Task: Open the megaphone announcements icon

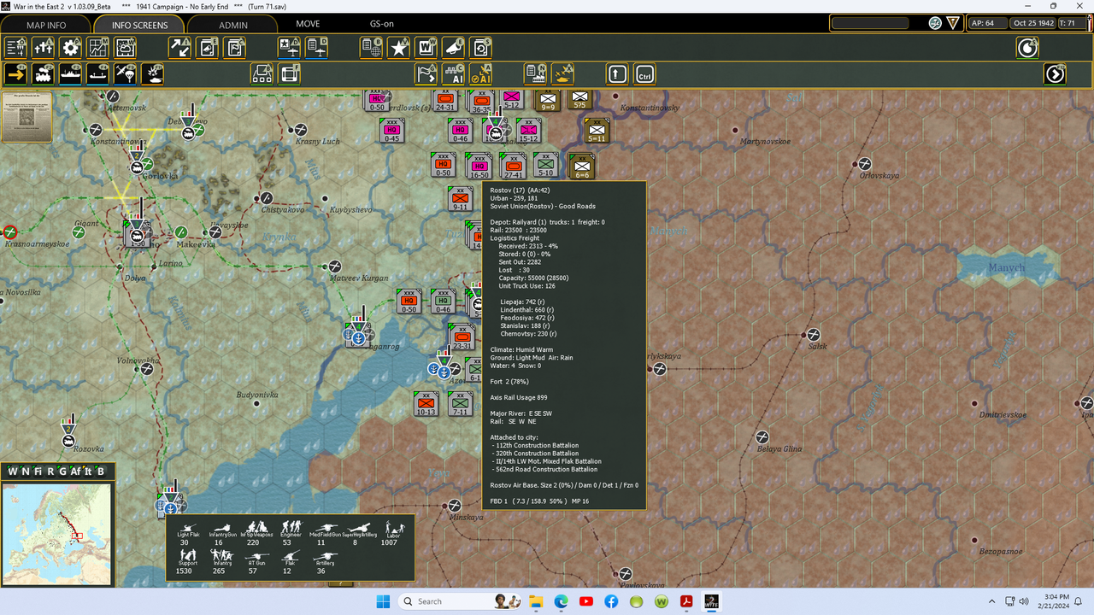Action: click(454, 48)
